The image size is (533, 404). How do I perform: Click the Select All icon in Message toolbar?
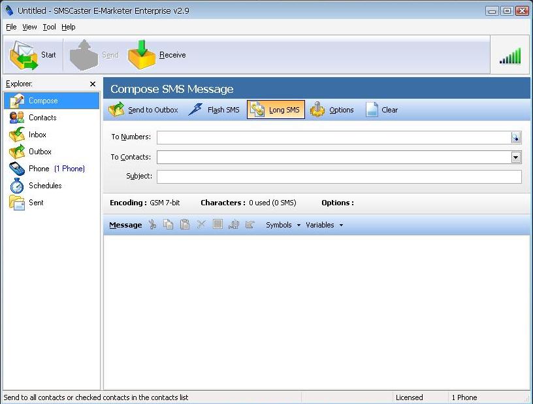[218, 224]
